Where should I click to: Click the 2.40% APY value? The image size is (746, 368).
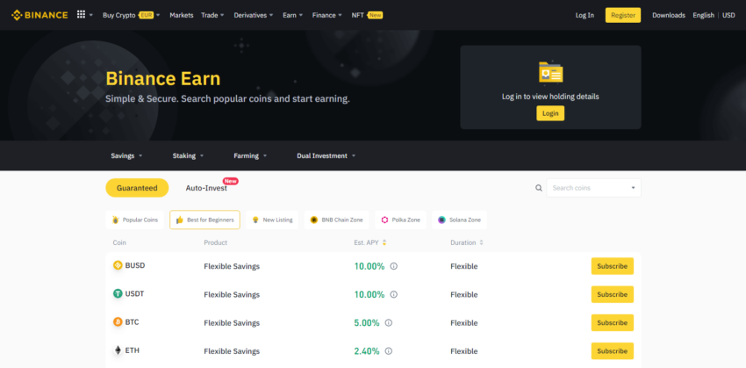367,351
